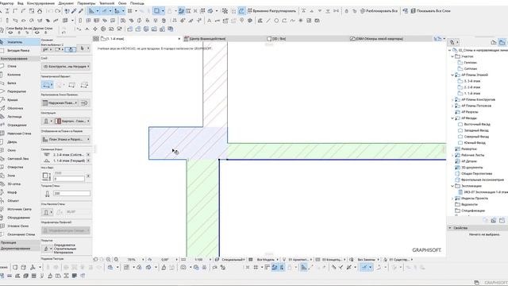The width and height of the screenshot is (508, 286).
Task: Select the Дверь (Door) tool
Action: (x=12, y=142)
